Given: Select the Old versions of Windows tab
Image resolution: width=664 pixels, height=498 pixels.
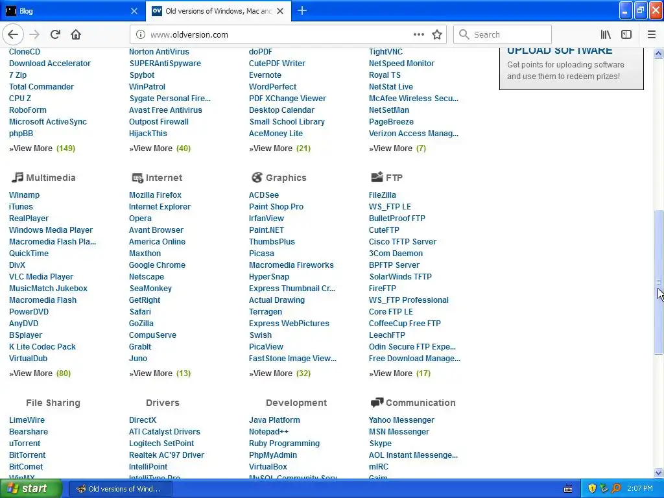Looking at the screenshot, I should 218,11.
